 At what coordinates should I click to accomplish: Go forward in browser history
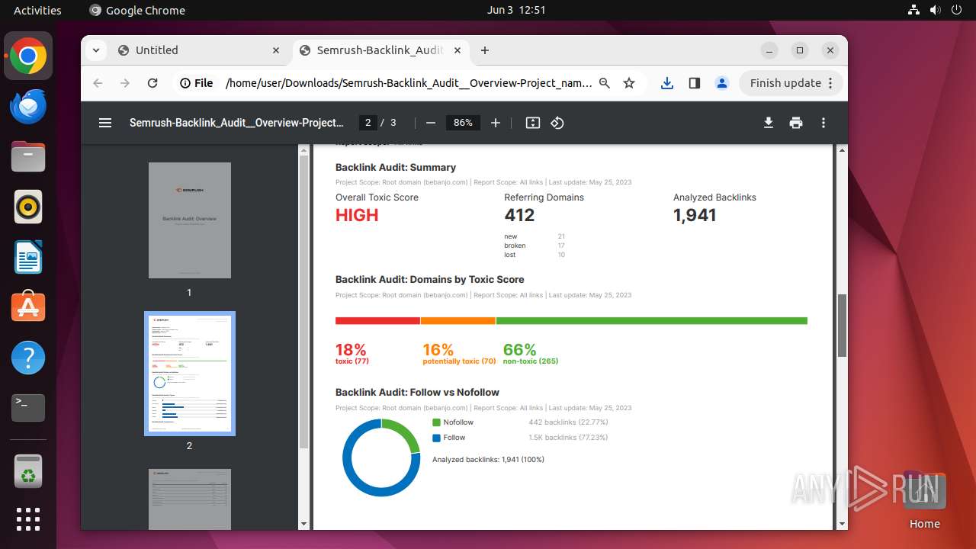pyautogui.click(x=125, y=83)
